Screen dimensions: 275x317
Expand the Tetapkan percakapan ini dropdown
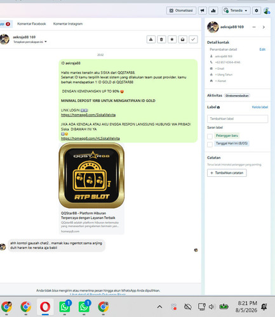[30, 42]
